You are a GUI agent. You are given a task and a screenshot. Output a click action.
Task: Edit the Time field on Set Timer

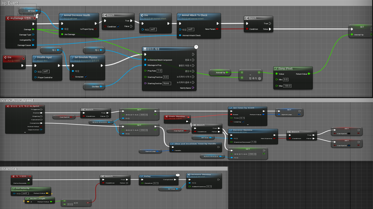tap(242, 118)
